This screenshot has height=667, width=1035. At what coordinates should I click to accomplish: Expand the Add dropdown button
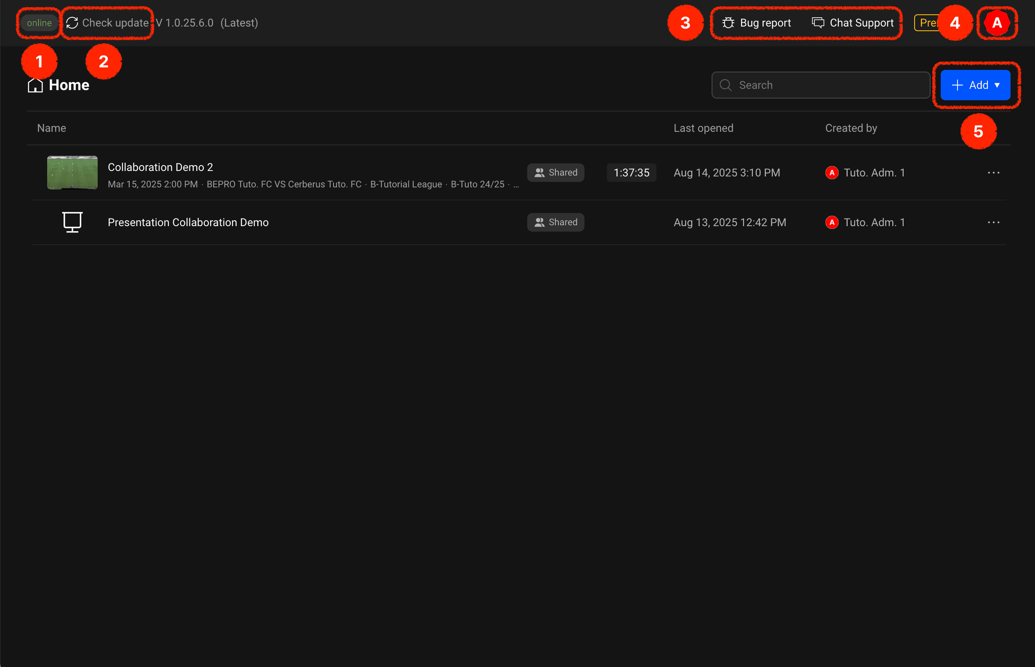pos(975,85)
